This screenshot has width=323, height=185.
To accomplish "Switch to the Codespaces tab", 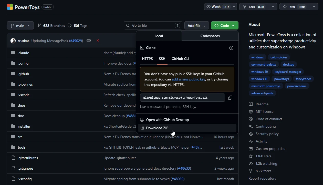I will click(x=210, y=36).
